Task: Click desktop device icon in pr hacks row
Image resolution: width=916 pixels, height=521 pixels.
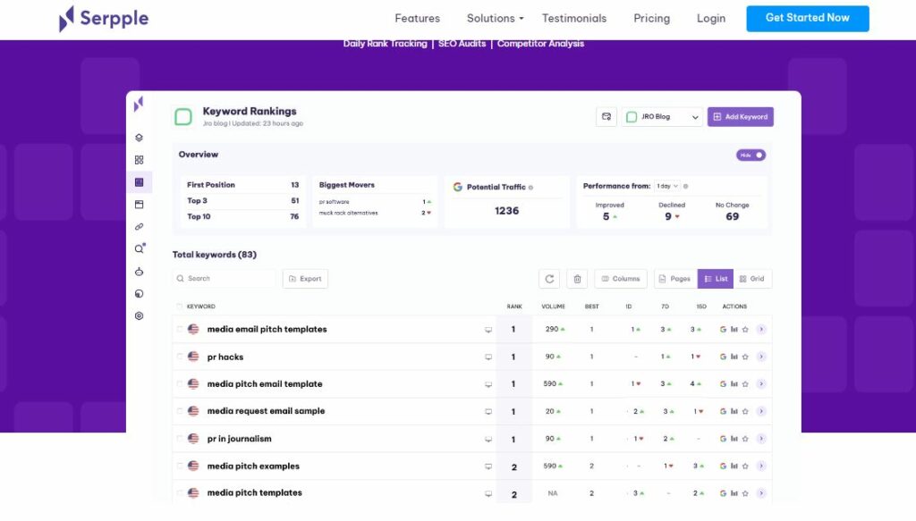Action: (488, 357)
